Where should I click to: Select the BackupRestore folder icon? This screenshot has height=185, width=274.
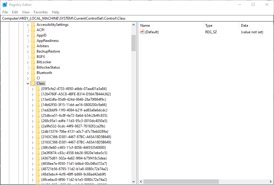click(33, 51)
